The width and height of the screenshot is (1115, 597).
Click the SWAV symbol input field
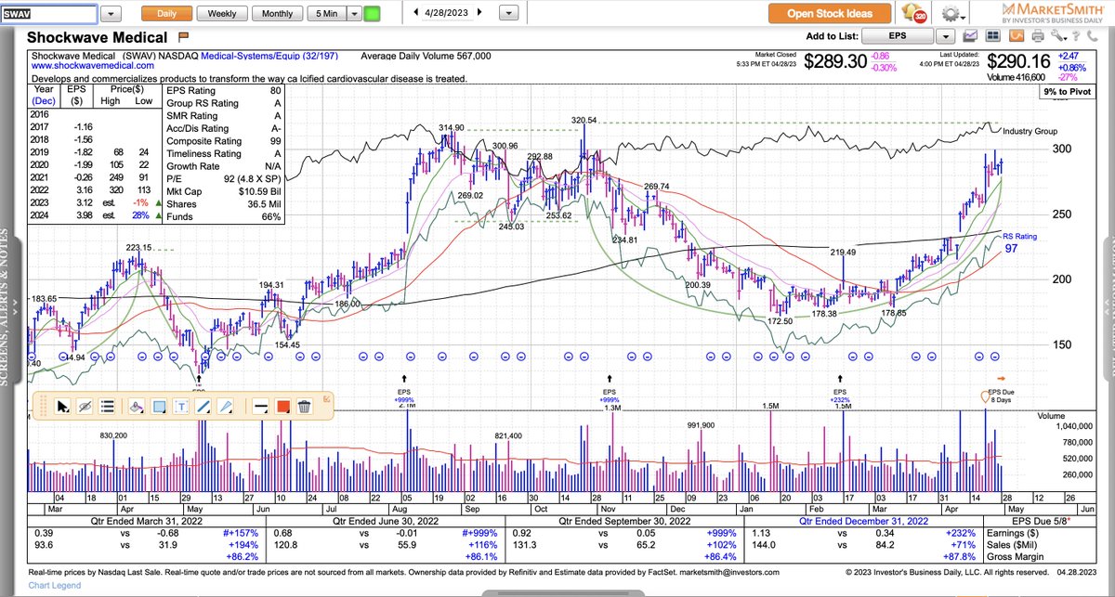tap(47, 14)
